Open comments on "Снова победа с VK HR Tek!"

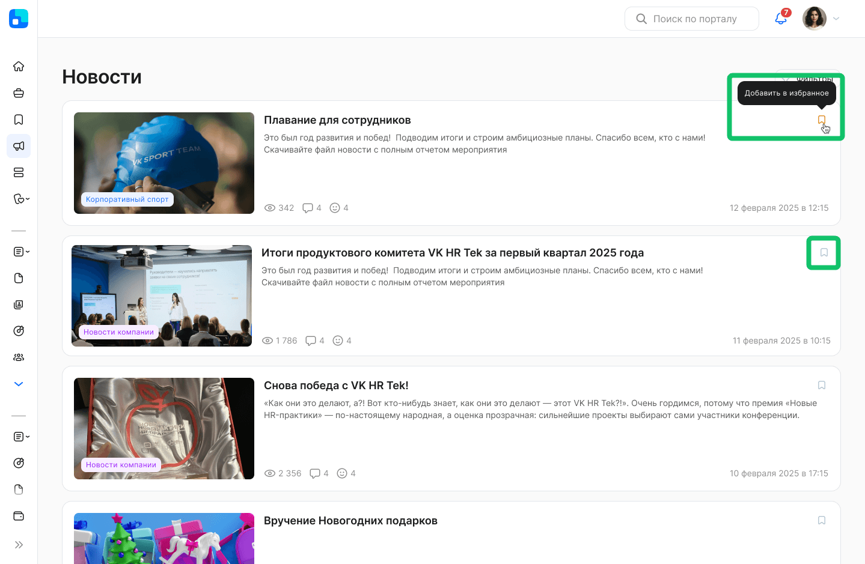(315, 473)
